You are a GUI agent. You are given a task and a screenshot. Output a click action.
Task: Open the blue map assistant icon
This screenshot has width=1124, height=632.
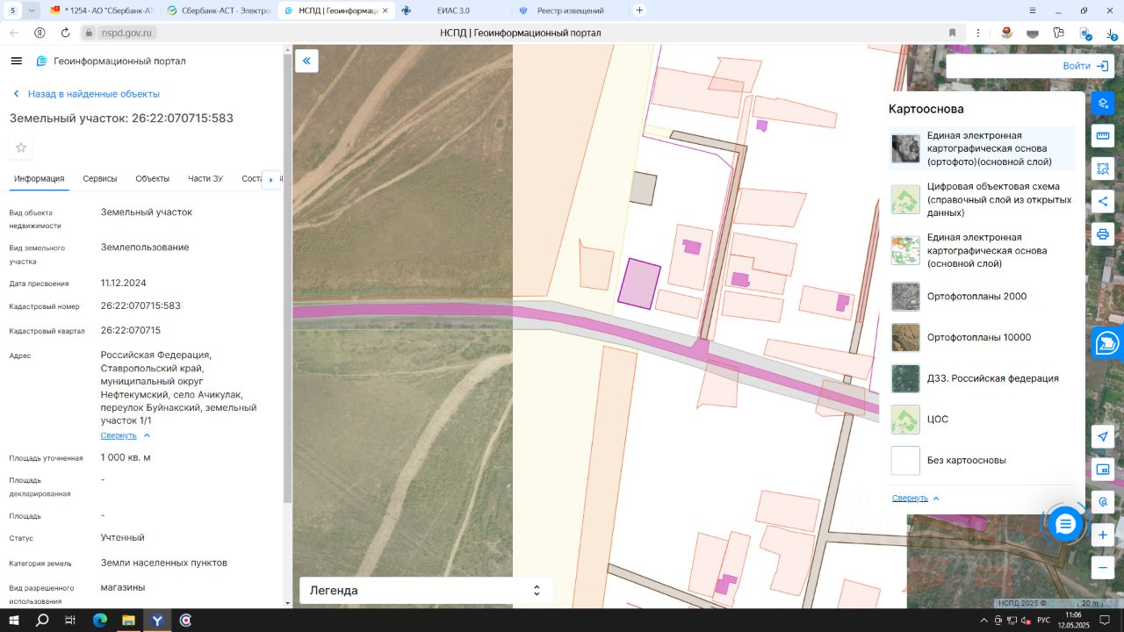(1106, 343)
